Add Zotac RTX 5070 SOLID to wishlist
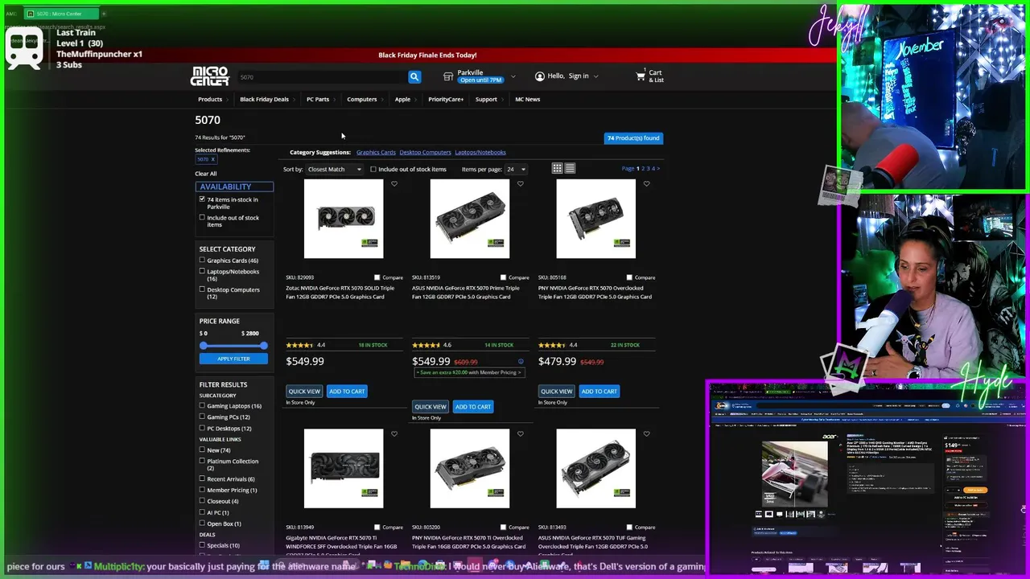This screenshot has height=579, width=1030. [394, 184]
